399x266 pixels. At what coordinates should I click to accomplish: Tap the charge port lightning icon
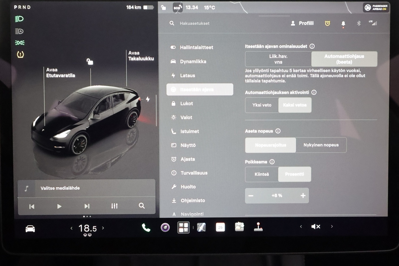pyautogui.click(x=148, y=99)
